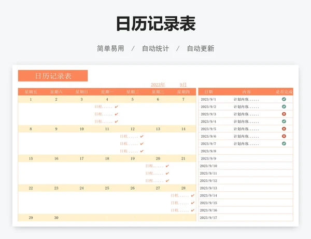Click the green check status icon for 2023/9/1
Viewport: 311px width, 239px height.
[284, 99]
